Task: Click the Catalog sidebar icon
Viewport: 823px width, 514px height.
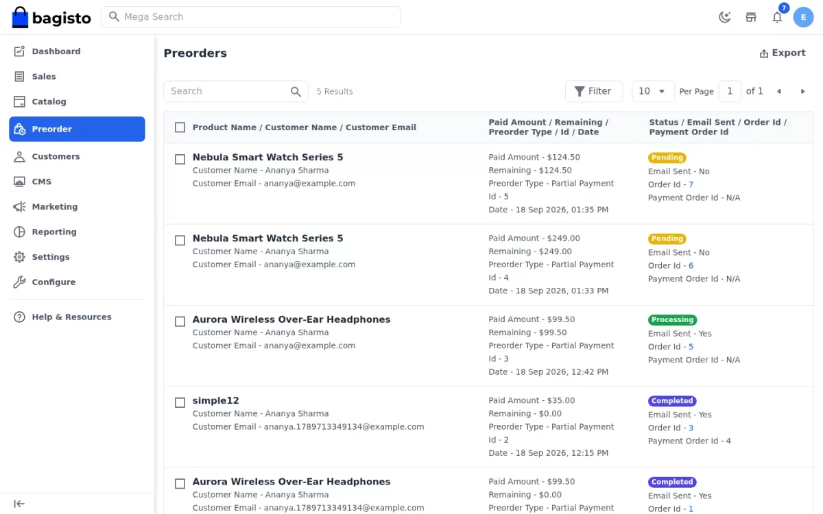Action: tap(19, 101)
